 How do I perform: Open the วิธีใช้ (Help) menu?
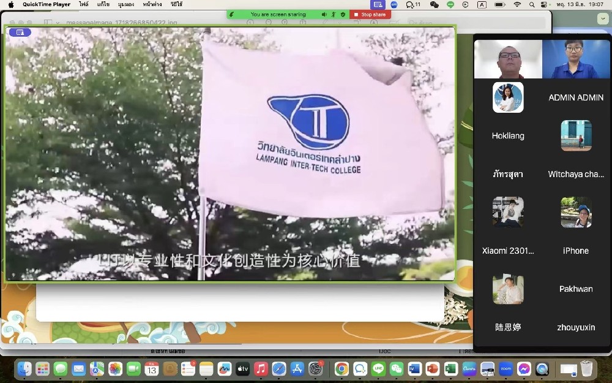point(176,5)
